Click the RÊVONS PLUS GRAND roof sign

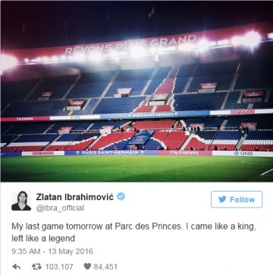point(130,45)
